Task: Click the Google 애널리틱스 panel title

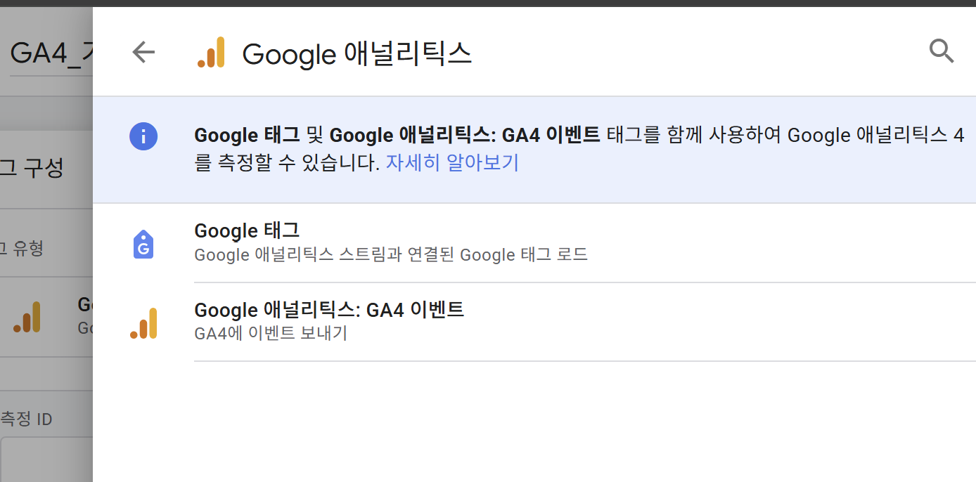Action: click(x=357, y=53)
